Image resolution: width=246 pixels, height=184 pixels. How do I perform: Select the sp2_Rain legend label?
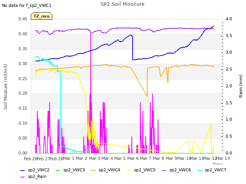coord(37,177)
